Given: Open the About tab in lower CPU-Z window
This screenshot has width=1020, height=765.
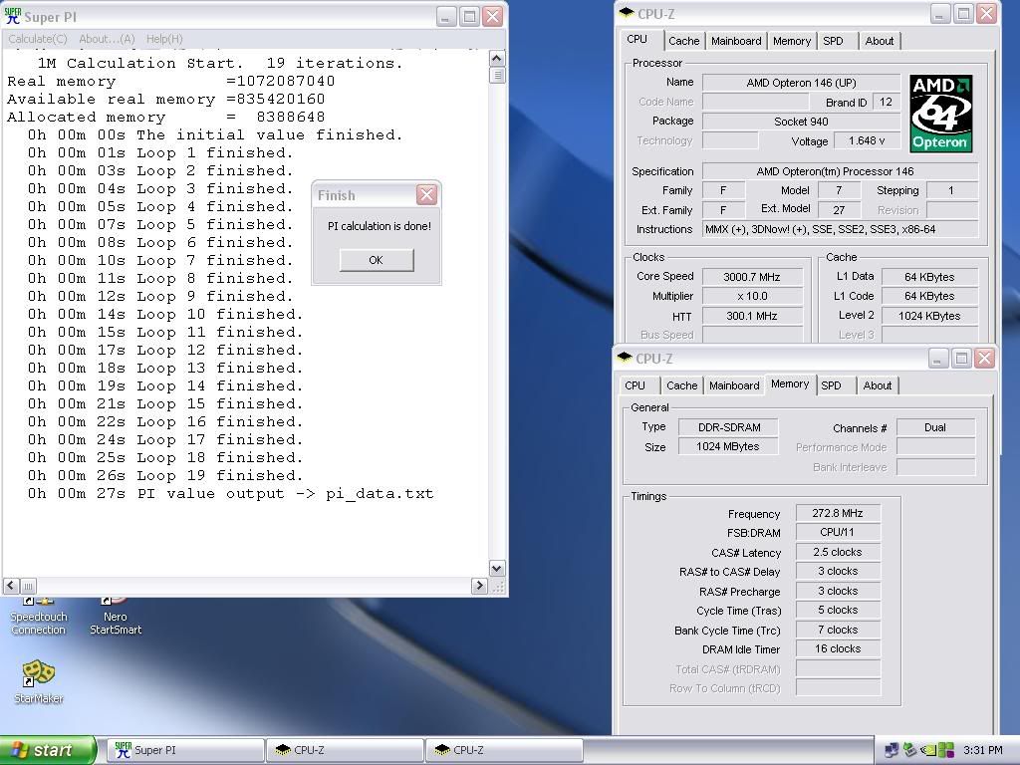Looking at the screenshot, I should click(877, 385).
